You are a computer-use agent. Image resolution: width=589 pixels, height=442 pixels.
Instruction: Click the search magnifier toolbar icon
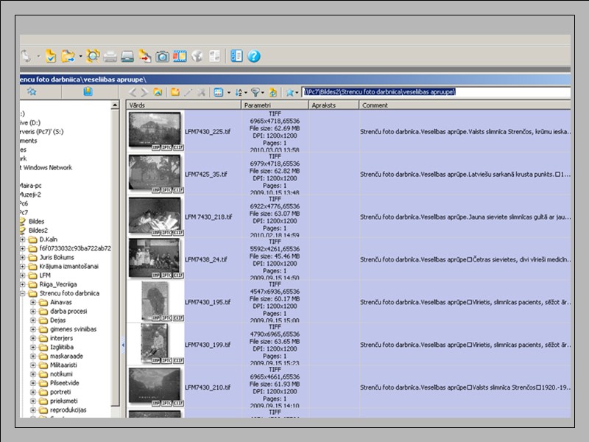pyautogui.click(x=93, y=56)
